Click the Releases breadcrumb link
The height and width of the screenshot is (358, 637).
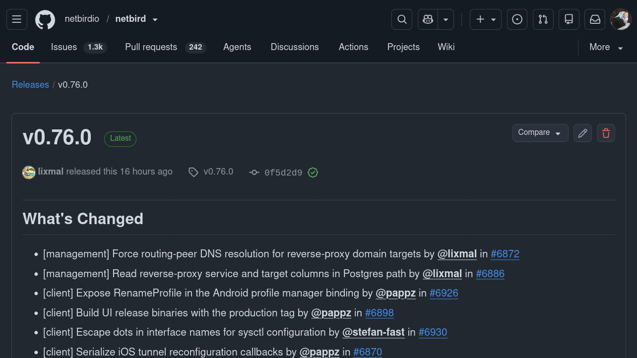(x=30, y=85)
